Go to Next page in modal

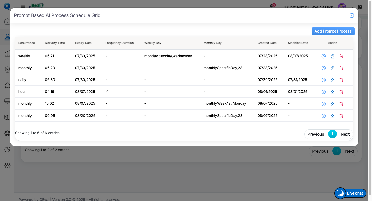345,134
